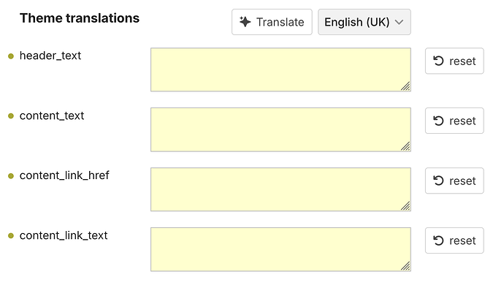Click reset arrow icon for header_text
Image resolution: width=504 pixels, height=288 pixels.
coord(438,61)
